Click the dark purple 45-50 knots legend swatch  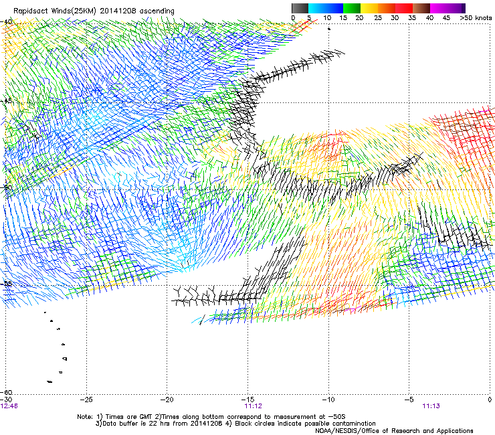[456, 8]
